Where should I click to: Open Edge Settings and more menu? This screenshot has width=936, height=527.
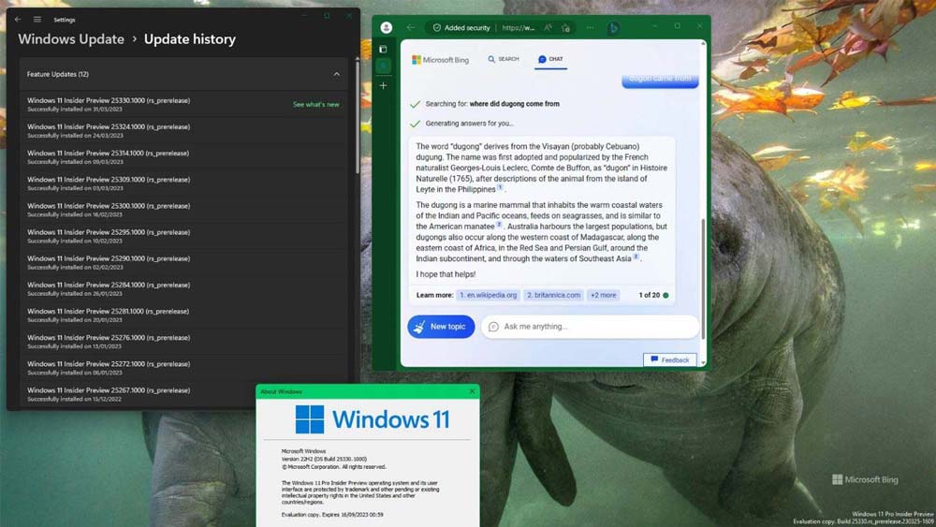pyautogui.click(x=590, y=27)
